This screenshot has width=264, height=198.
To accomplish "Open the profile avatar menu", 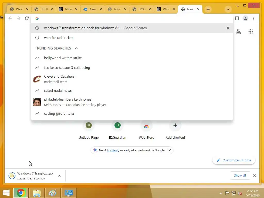I will coord(245,18).
